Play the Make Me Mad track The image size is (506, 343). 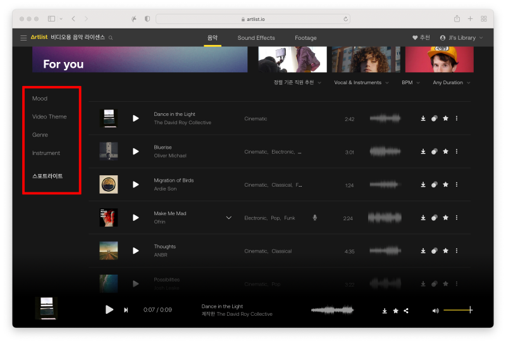pyautogui.click(x=136, y=218)
